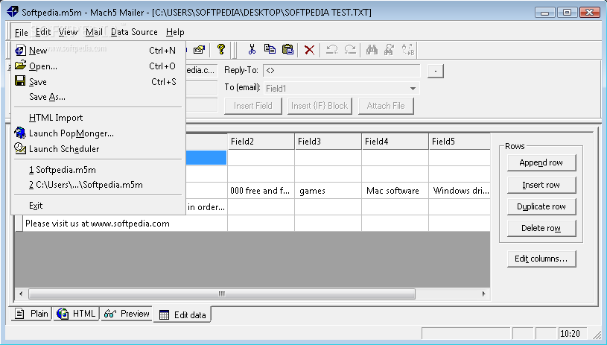Open recent file 1 Softpedia.m5m
Image resolution: width=607 pixels, height=345 pixels.
click(98, 170)
